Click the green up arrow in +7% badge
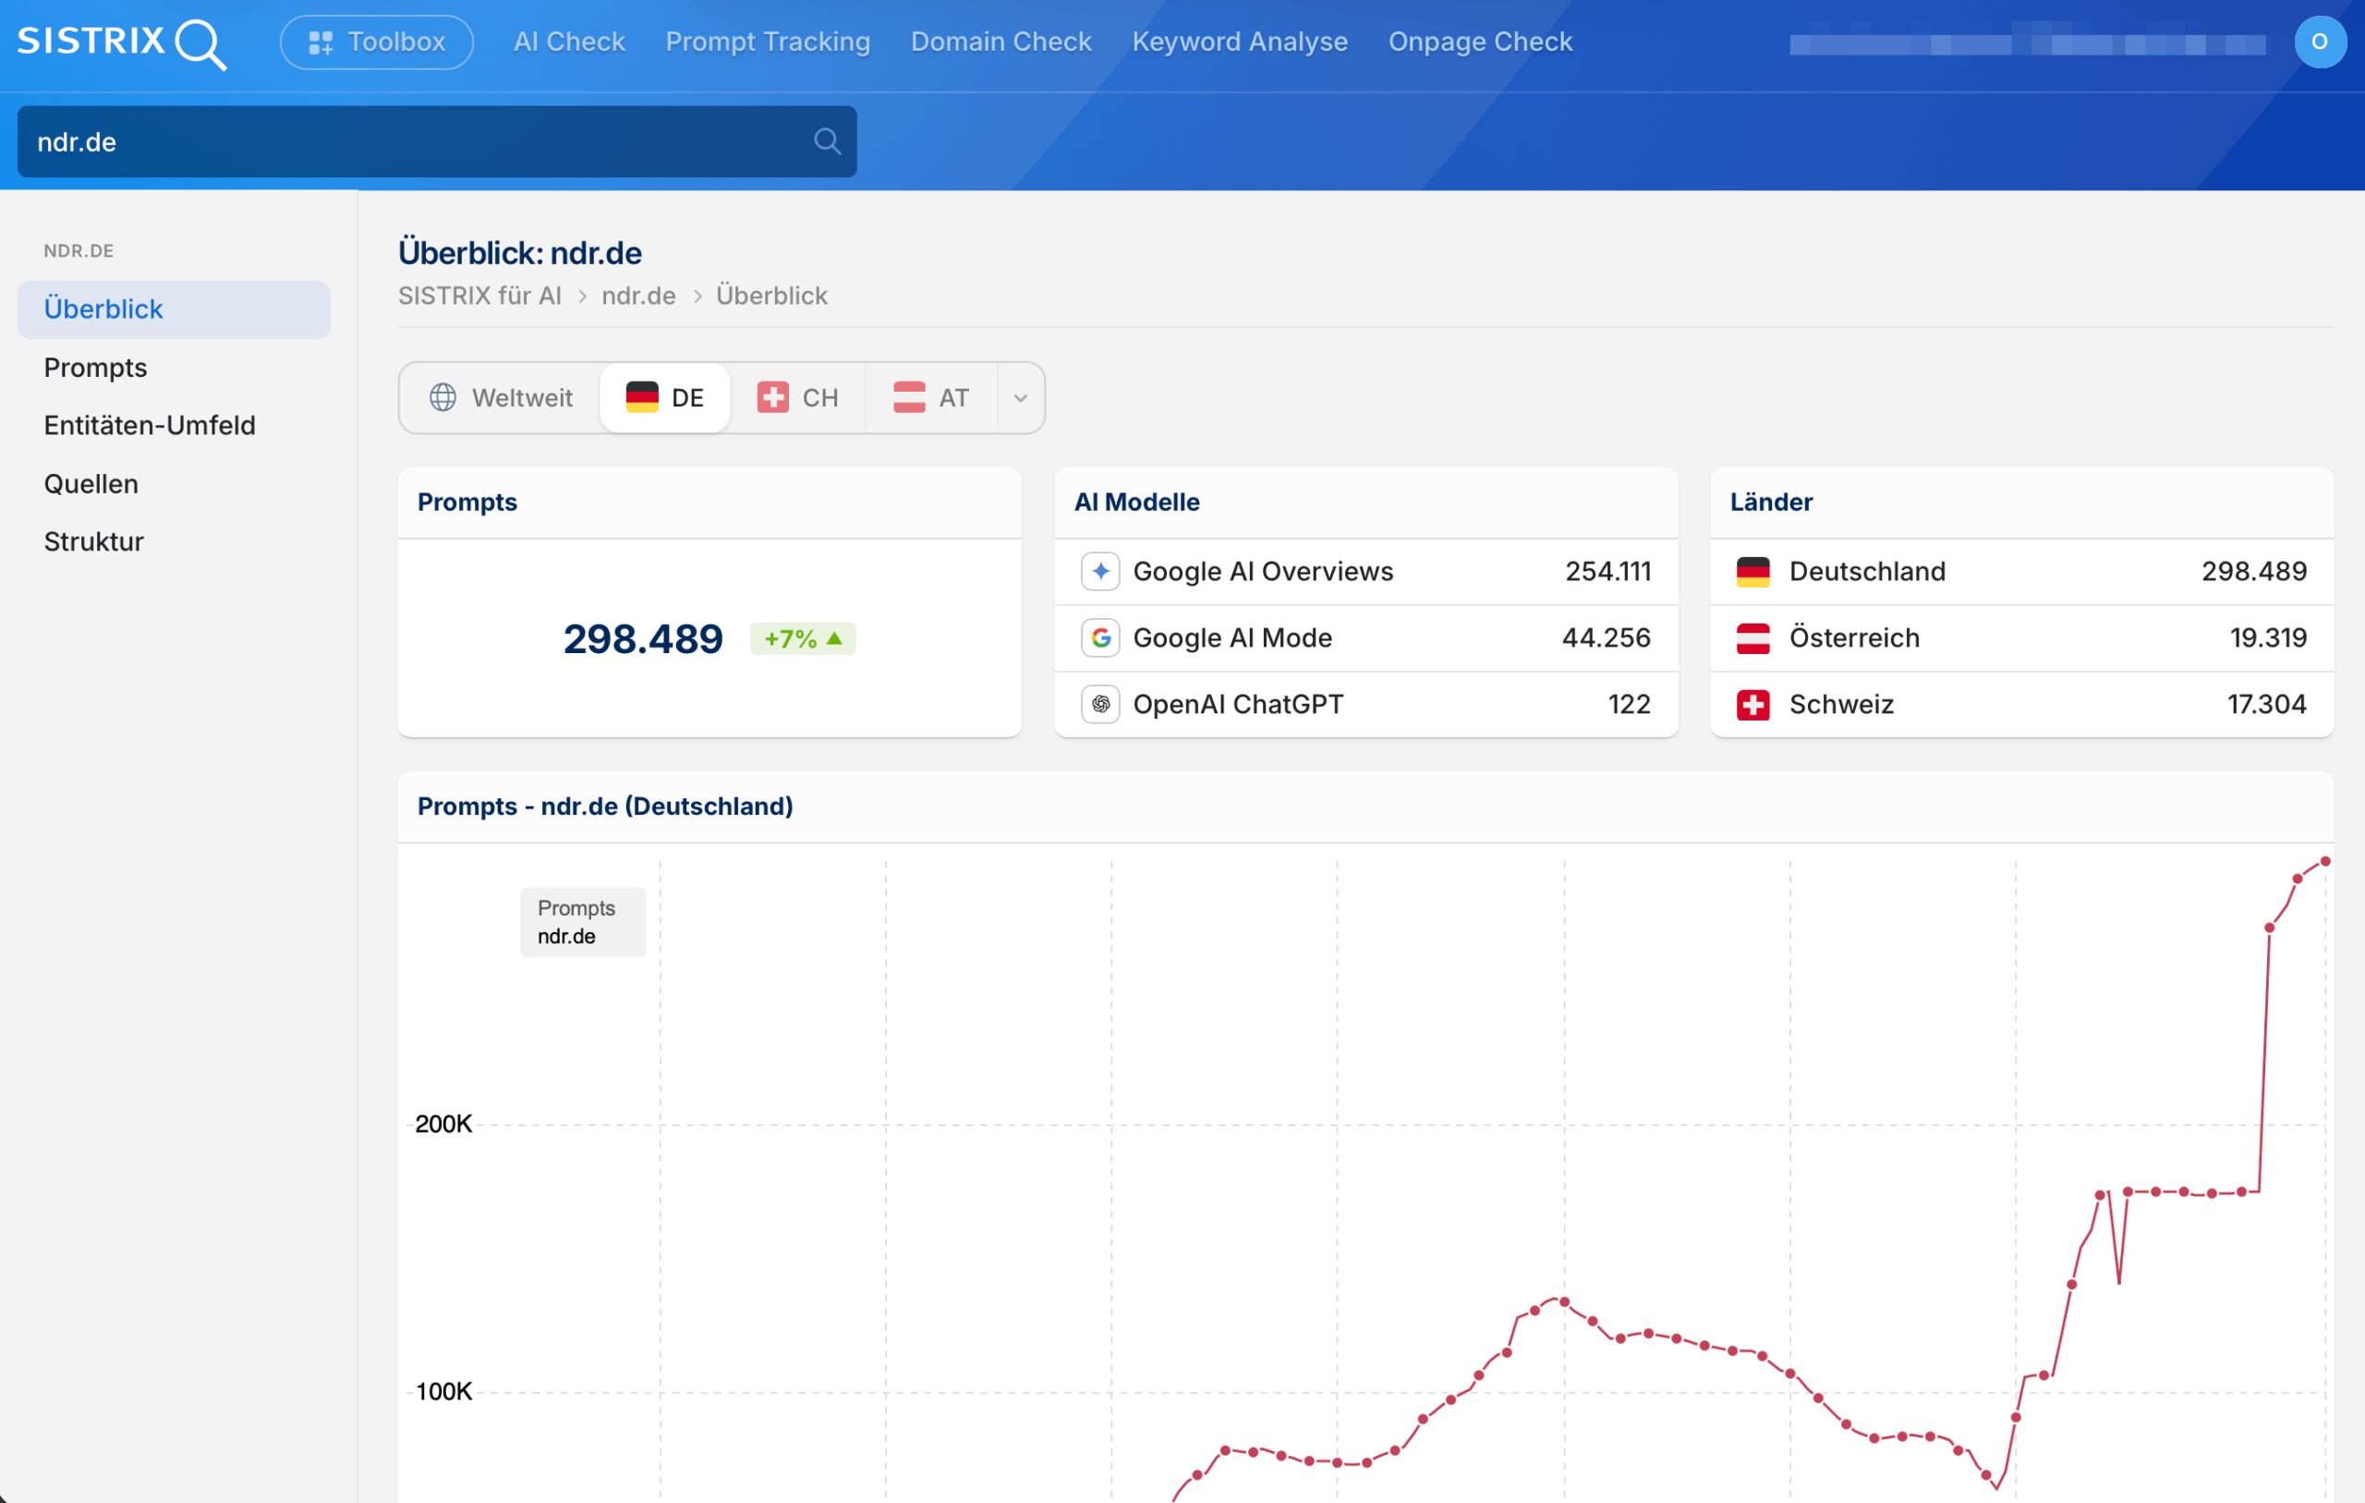The image size is (2365, 1503). (835, 638)
